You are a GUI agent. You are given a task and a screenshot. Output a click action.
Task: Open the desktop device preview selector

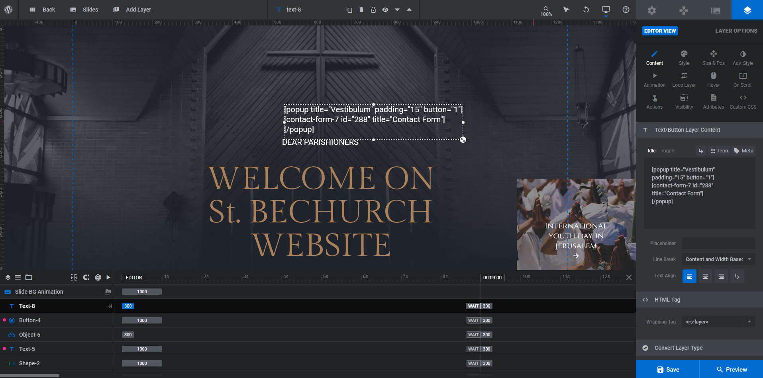(x=606, y=10)
